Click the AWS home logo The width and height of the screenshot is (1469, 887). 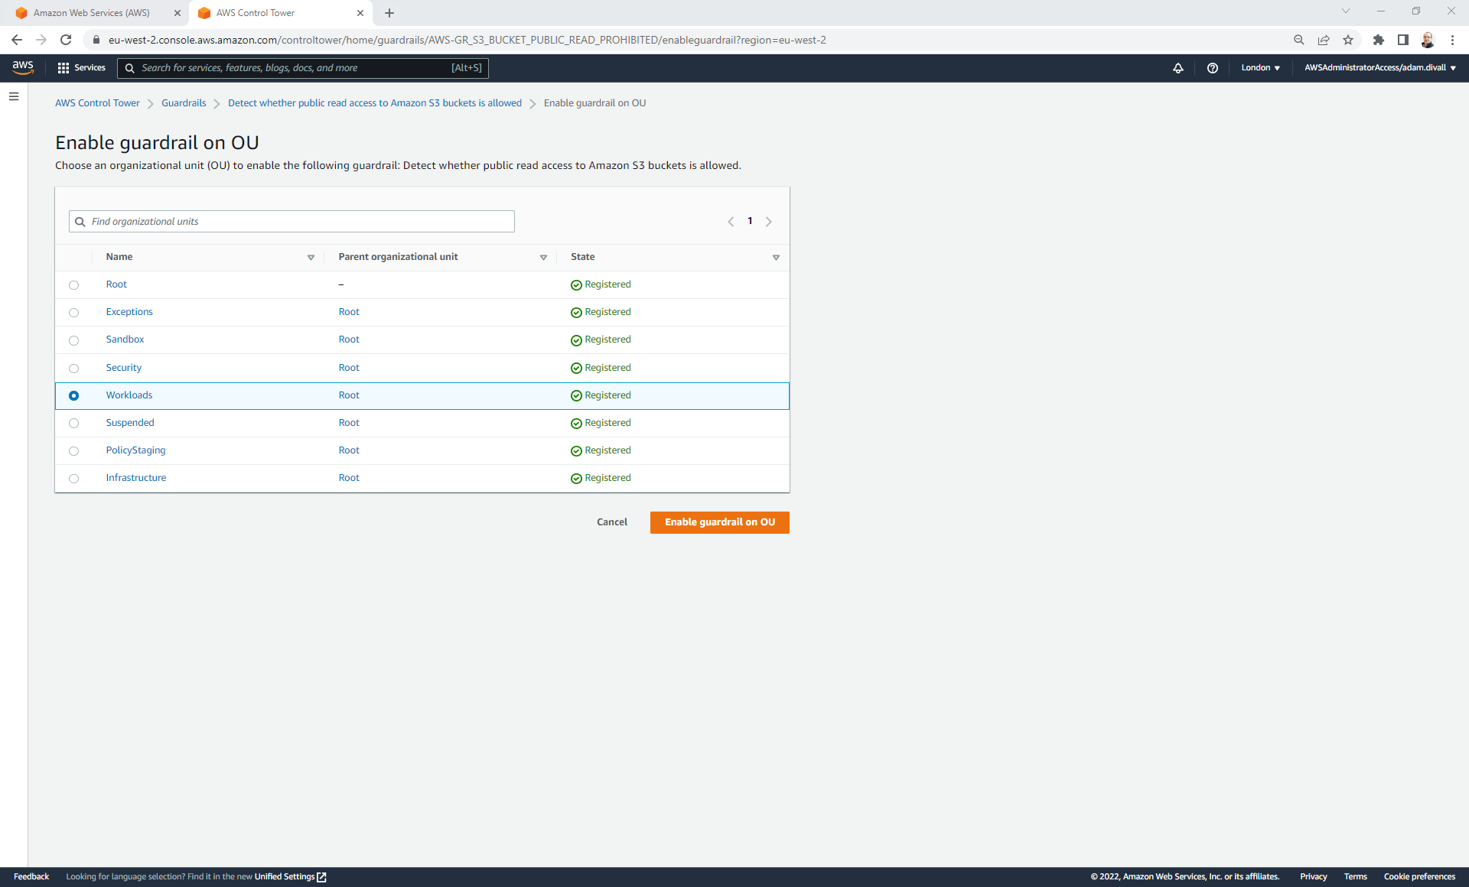(23, 67)
